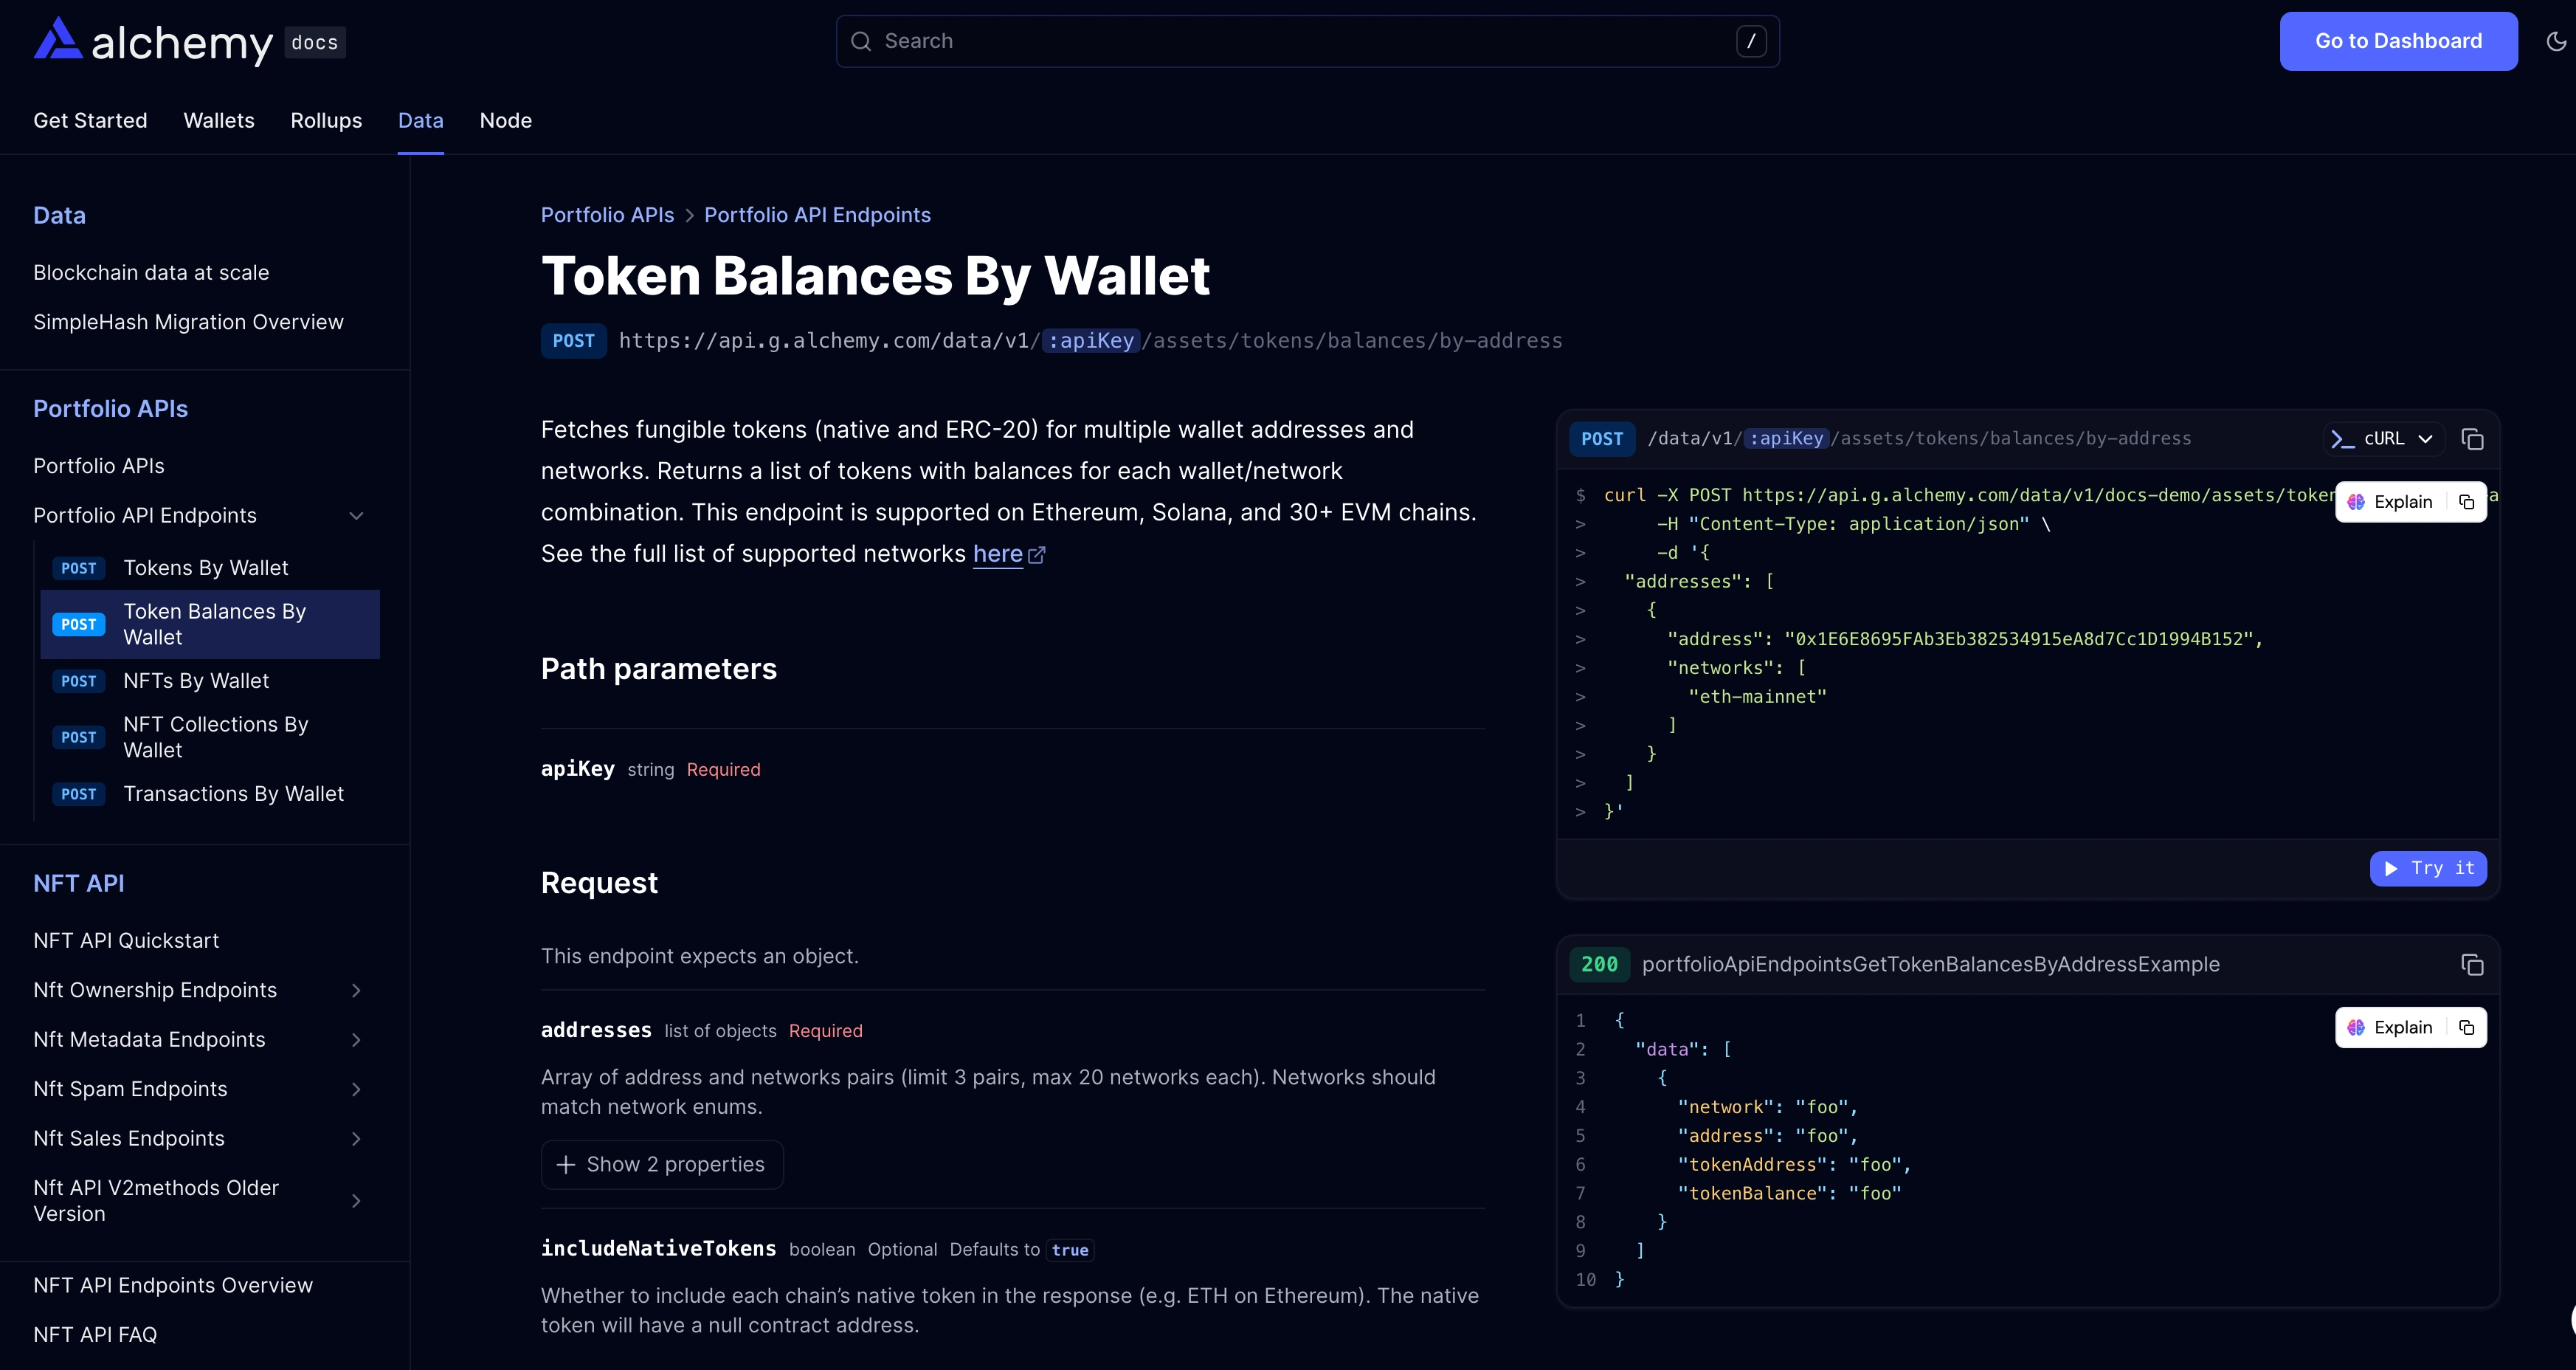Viewport: 2576px width, 1370px height.
Task: Open Tokens By Wallet endpoint
Action: pyautogui.click(x=210, y=568)
